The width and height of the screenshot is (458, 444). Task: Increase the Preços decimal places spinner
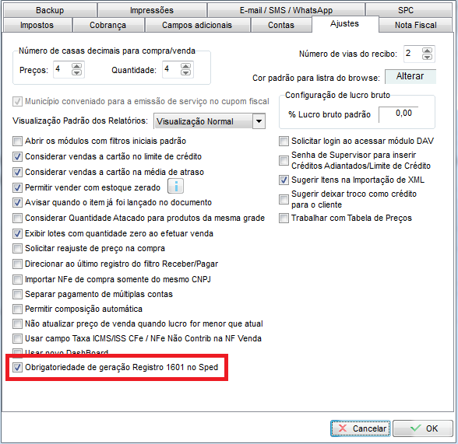(77, 66)
